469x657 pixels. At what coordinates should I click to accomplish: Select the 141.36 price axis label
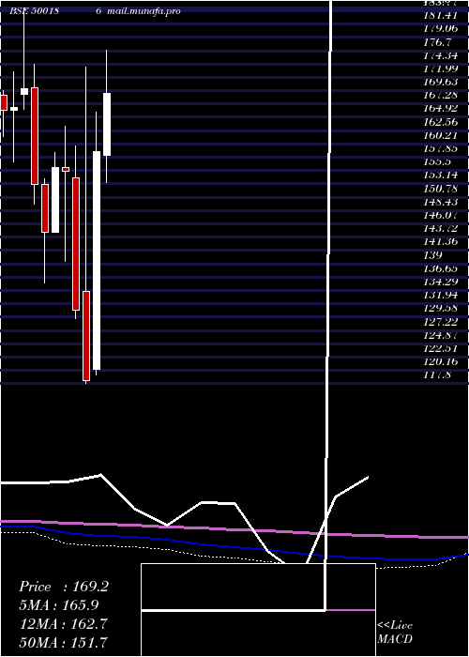tap(441, 242)
